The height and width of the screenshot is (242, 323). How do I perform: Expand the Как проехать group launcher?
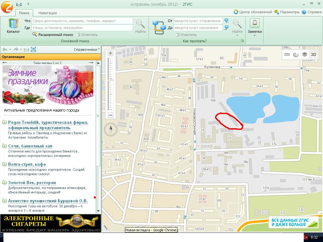click(x=243, y=41)
